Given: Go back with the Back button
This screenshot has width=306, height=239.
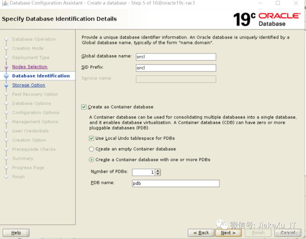Looking at the screenshot, I should [201, 233].
